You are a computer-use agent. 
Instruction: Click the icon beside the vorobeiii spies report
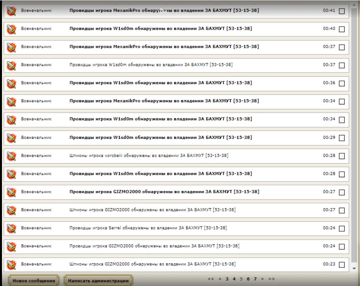pyautogui.click(x=11, y=156)
